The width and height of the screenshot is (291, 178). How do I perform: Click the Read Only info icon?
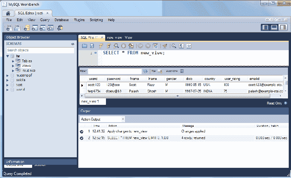coord(286,103)
